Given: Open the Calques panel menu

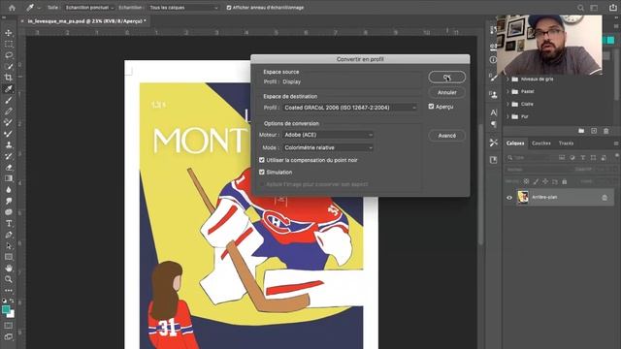Looking at the screenshot, I should [x=616, y=143].
